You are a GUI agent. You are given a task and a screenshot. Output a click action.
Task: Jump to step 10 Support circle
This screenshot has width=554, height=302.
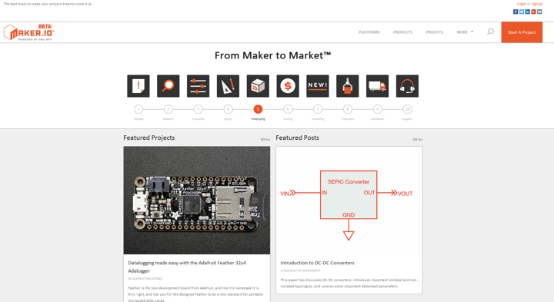(407, 109)
